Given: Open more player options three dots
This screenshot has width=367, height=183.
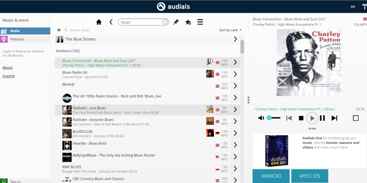Looking at the screenshot, I should tap(312, 128).
